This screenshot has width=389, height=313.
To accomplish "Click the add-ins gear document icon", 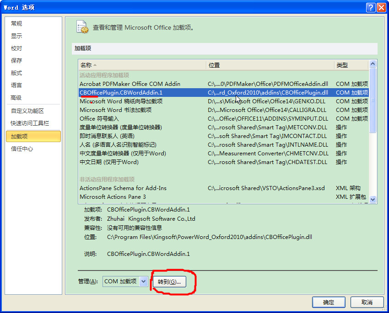I will coord(82,27).
